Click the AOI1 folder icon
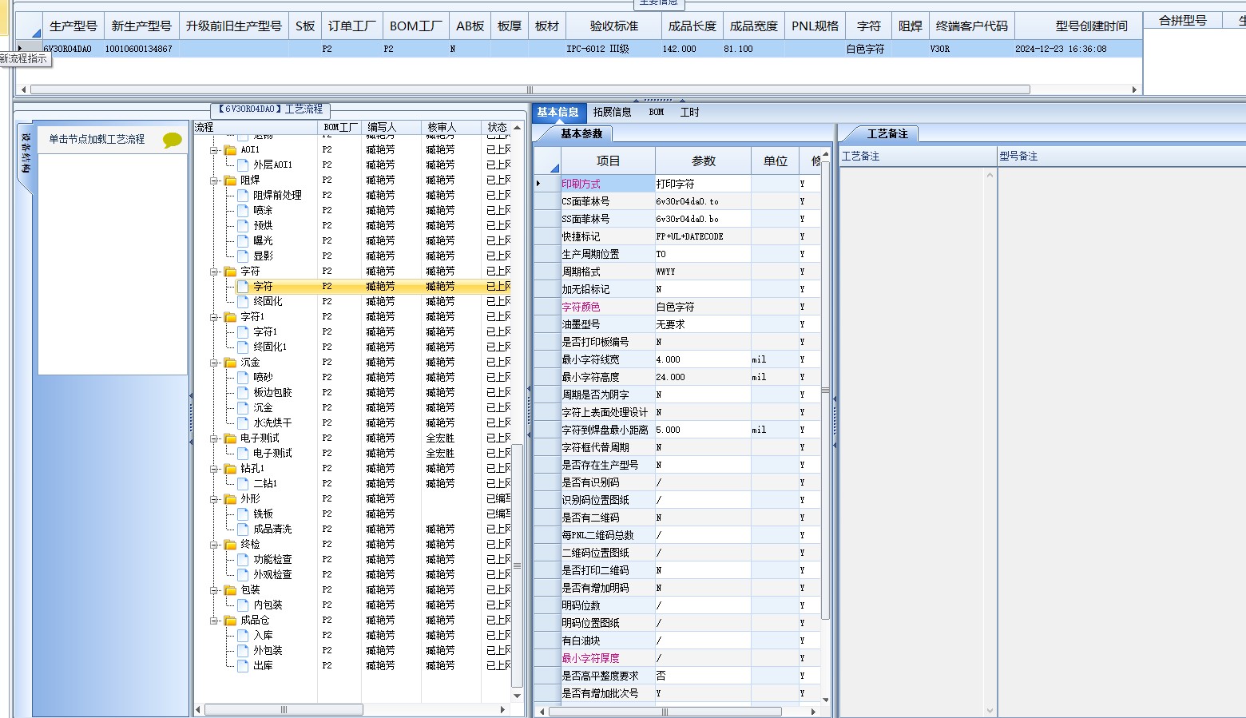Viewport: 1246px width, 718px height. coord(230,150)
